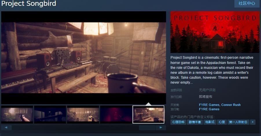Screen dimensions: 261x136
Task: Select the third forest screenshot thumbnail
Action: click(83, 115)
